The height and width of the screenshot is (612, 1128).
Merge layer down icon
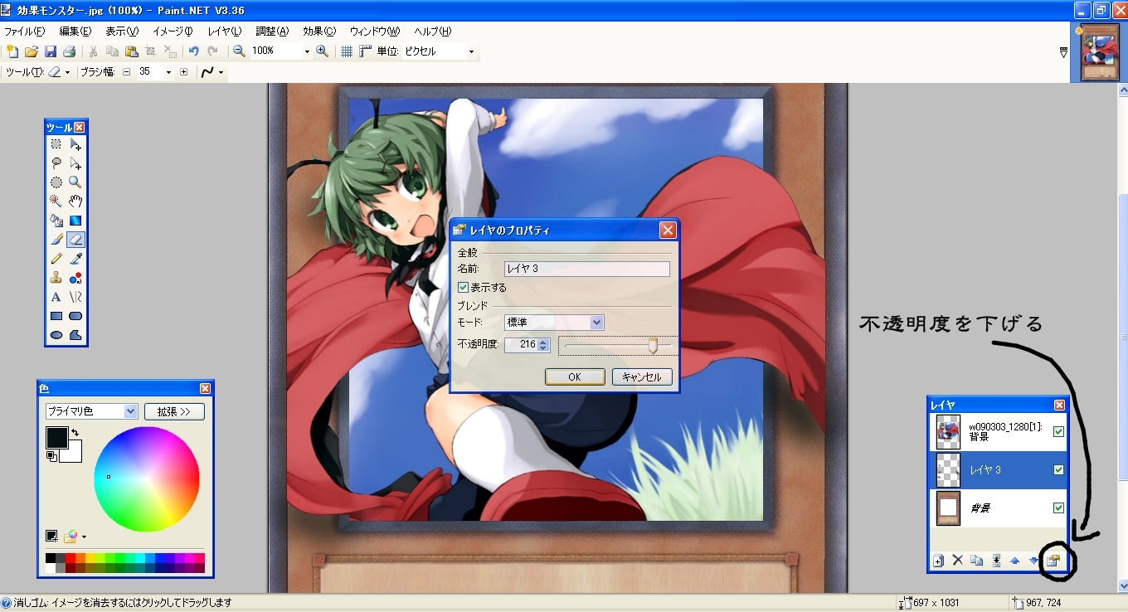click(x=995, y=561)
